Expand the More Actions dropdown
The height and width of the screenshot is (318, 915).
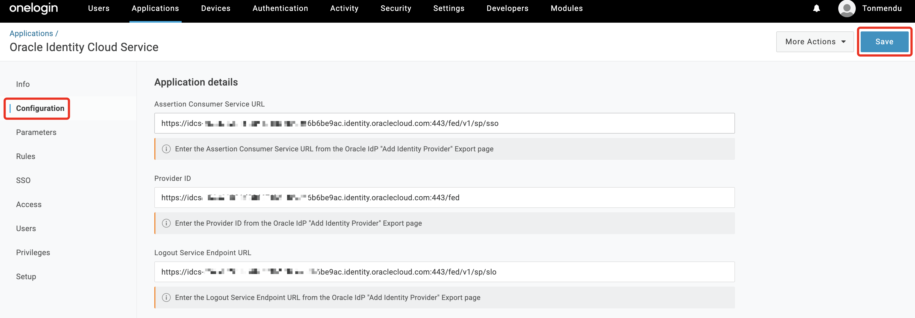pos(814,42)
